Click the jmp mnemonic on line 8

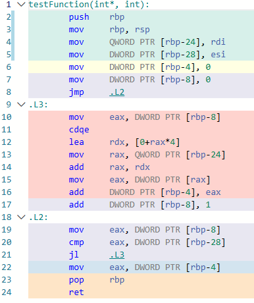pos(76,92)
